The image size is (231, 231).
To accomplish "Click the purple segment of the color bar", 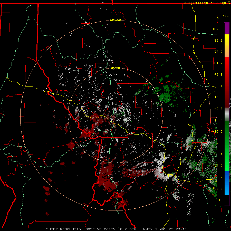I will pos(227,28).
